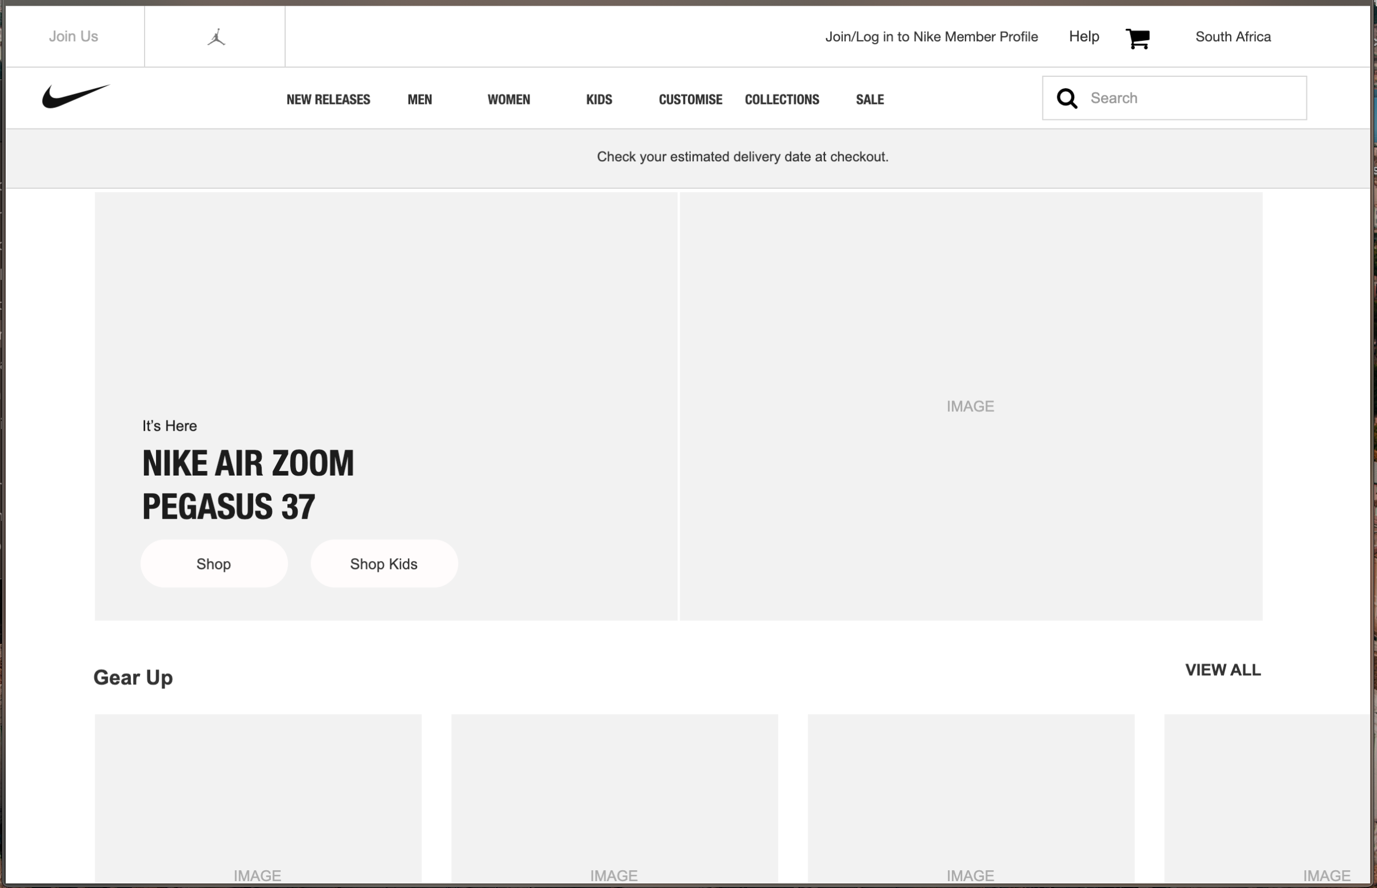Click the large hero IMAGE placeholder
Image resolution: width=1377 pixels, height=888 pixels.
click(x=971, y=407)
